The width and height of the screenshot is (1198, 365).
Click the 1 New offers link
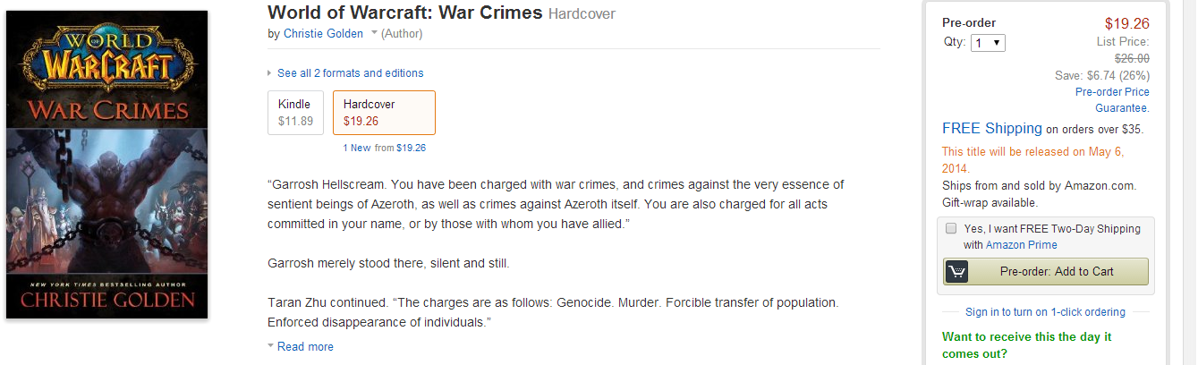[x=357, y=148]
